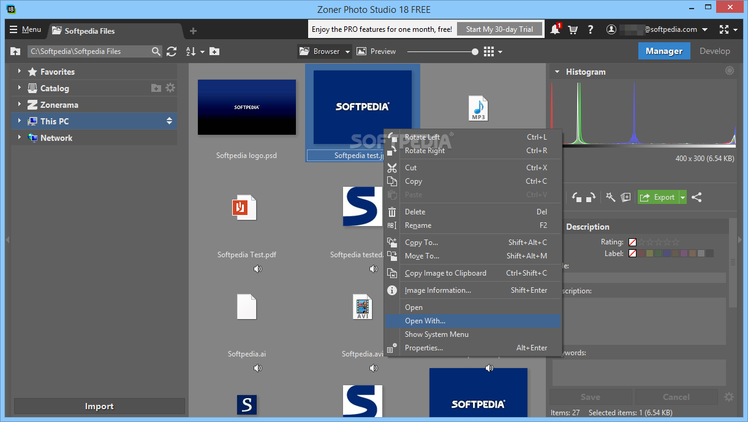Click the Import button
This screenshot has height=422, width=748.
point(99,406)
